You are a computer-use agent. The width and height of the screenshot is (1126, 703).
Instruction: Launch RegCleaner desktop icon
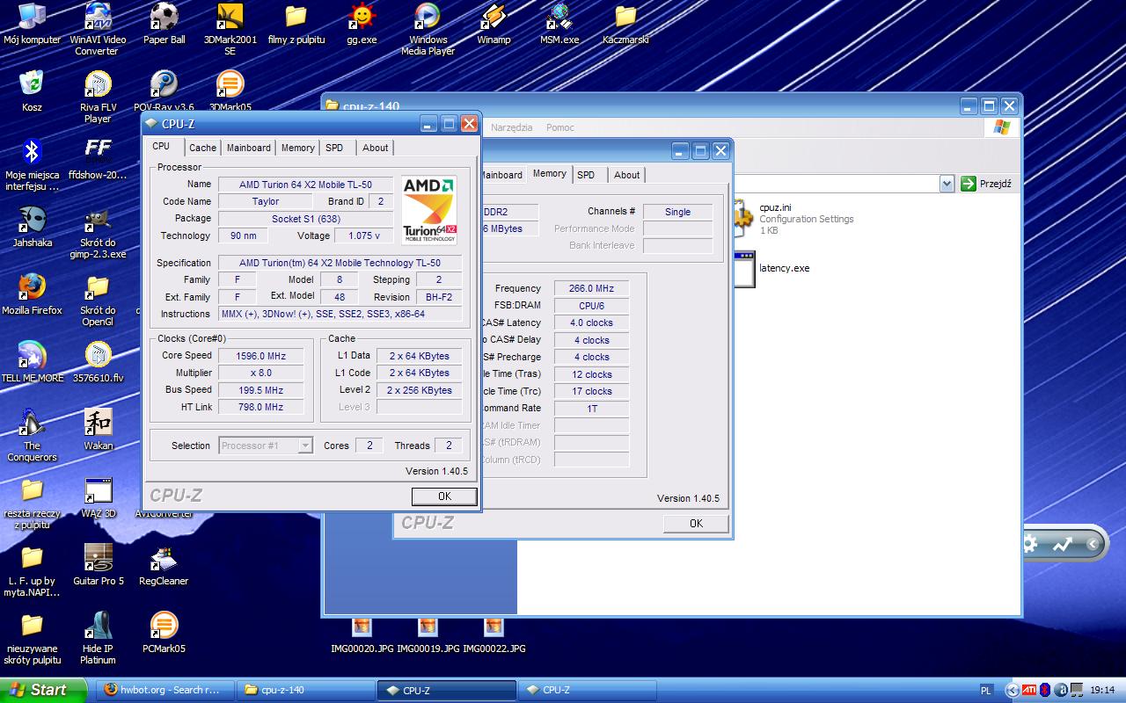click(x=164, y=564)
